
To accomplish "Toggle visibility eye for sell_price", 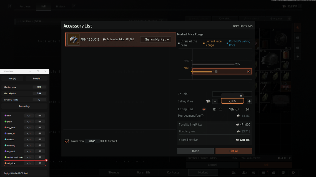I will 40,163.
